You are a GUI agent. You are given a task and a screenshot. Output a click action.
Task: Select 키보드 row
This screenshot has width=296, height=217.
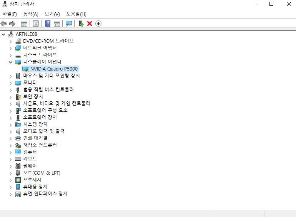click(30, 159)
